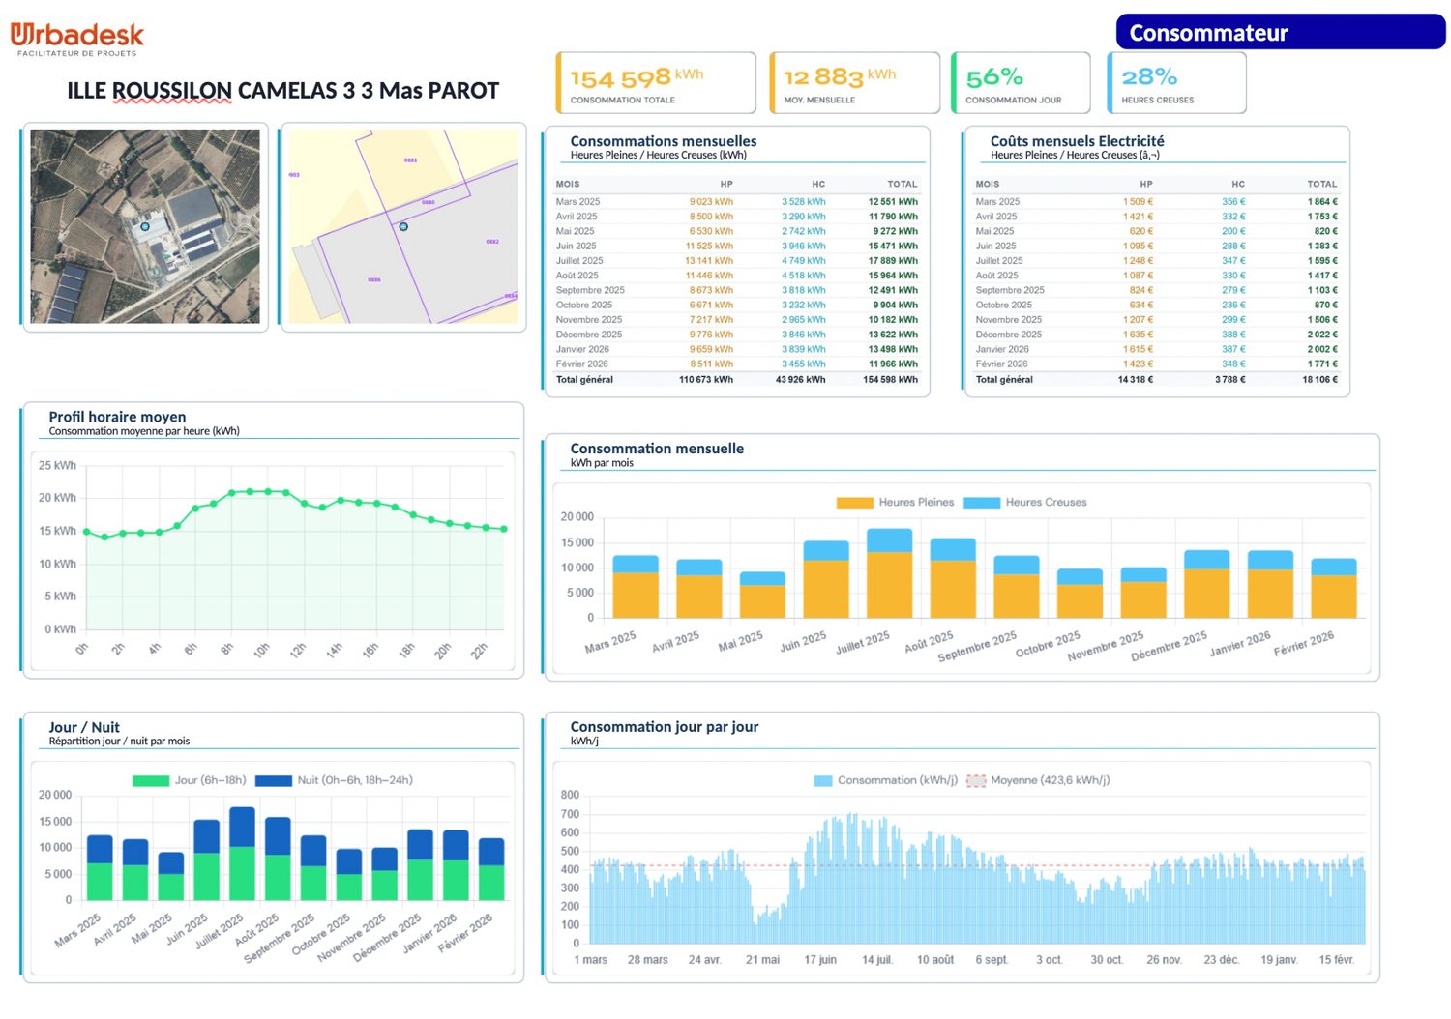Viewport: 1451px width, 1019px height.
Task: Select the 4 749 kWh HC cell
Action: [x=804, y=261]
